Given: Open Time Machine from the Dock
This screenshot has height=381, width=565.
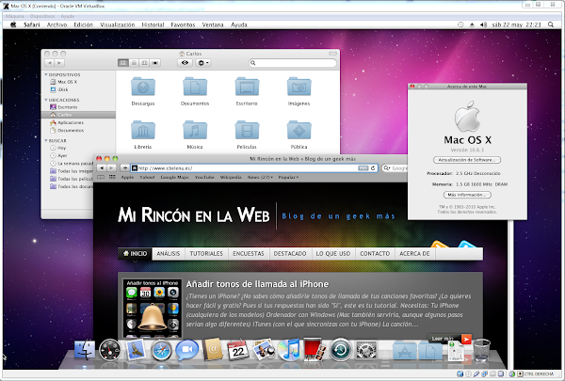Looking at the screenshot, I should (x=341, y=351).
